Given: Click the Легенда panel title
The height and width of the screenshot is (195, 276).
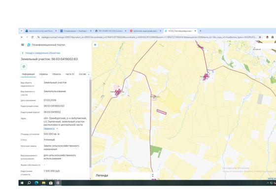Looking at the screenshot, I should [102, 175].
